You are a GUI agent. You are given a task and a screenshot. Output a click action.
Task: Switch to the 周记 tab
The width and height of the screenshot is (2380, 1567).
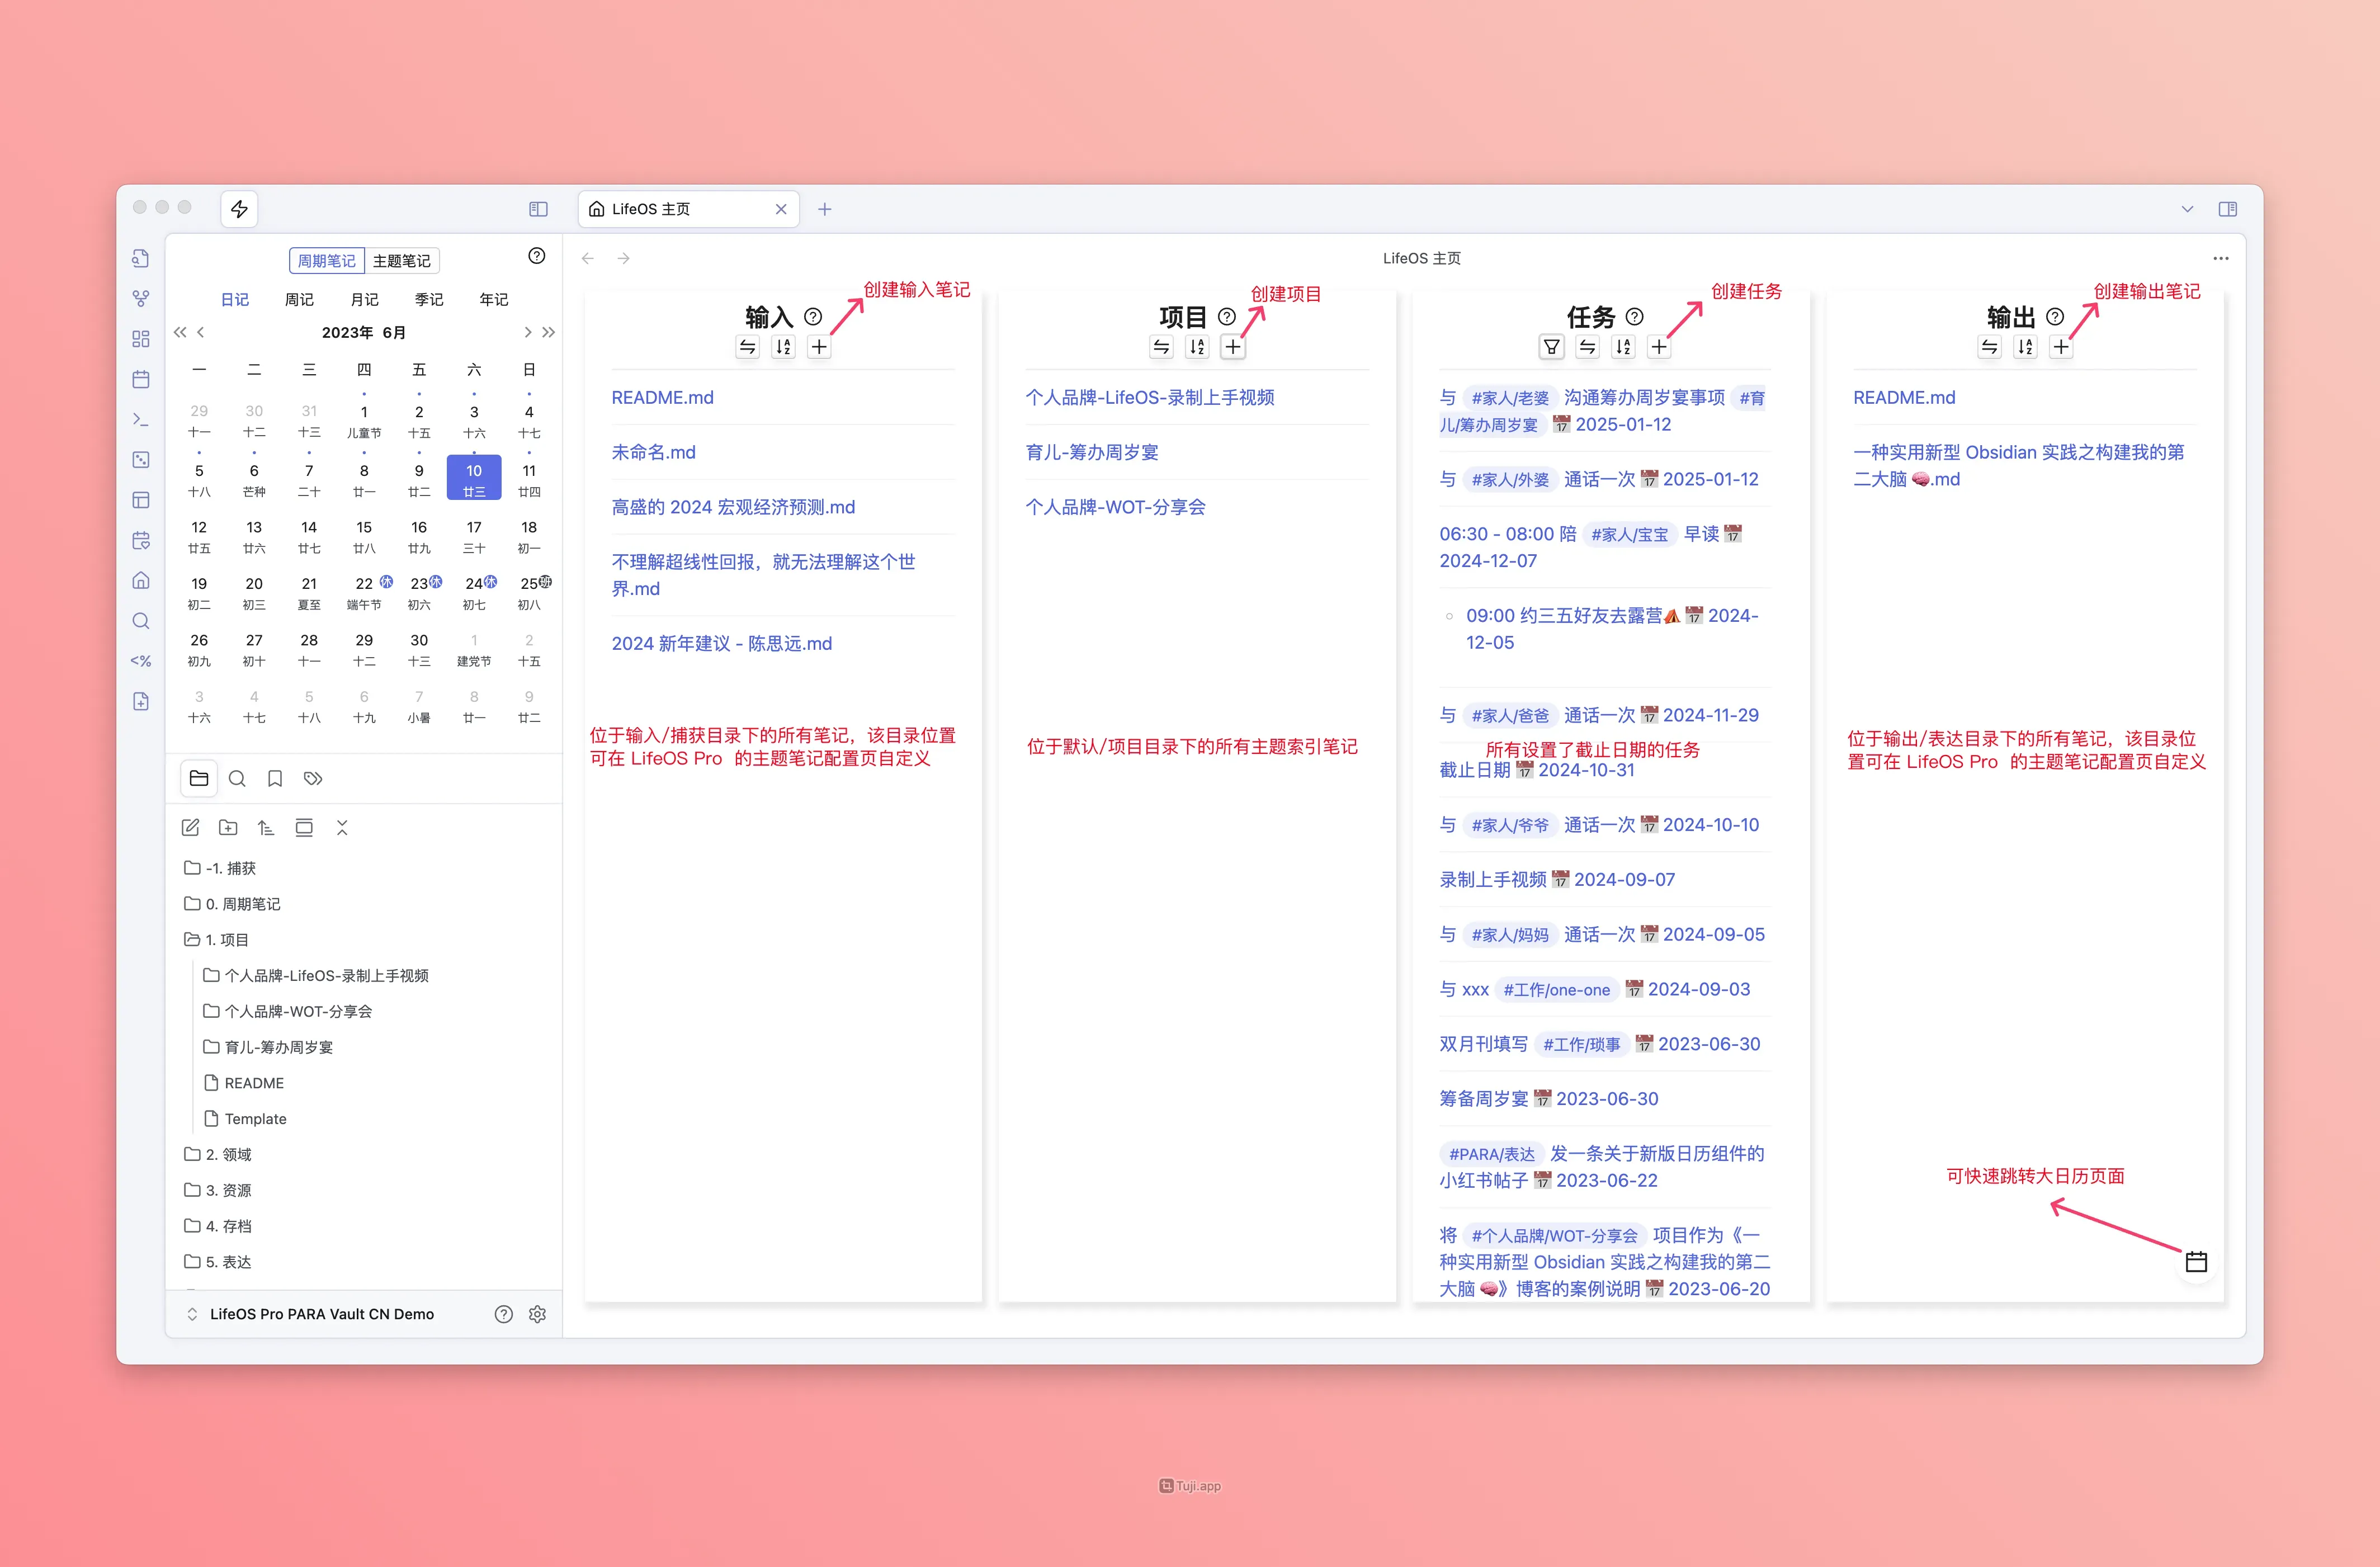[299, 300]
